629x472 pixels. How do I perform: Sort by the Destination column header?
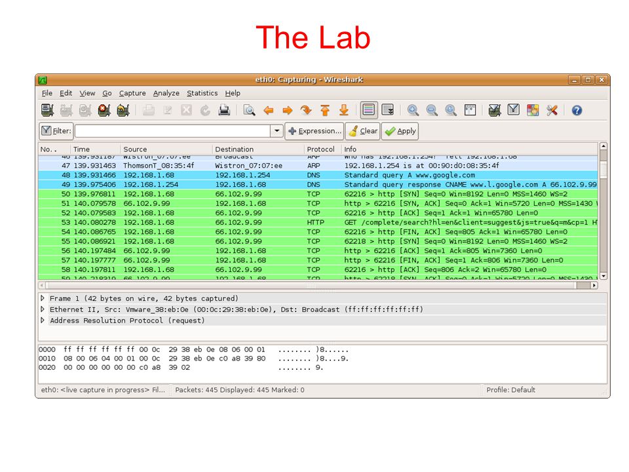click(x=258, y=149)
